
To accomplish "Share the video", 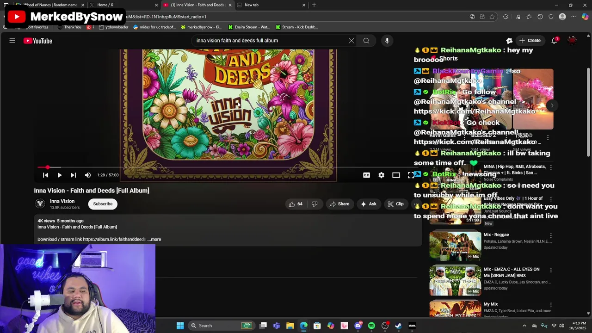I will (339, 204).
